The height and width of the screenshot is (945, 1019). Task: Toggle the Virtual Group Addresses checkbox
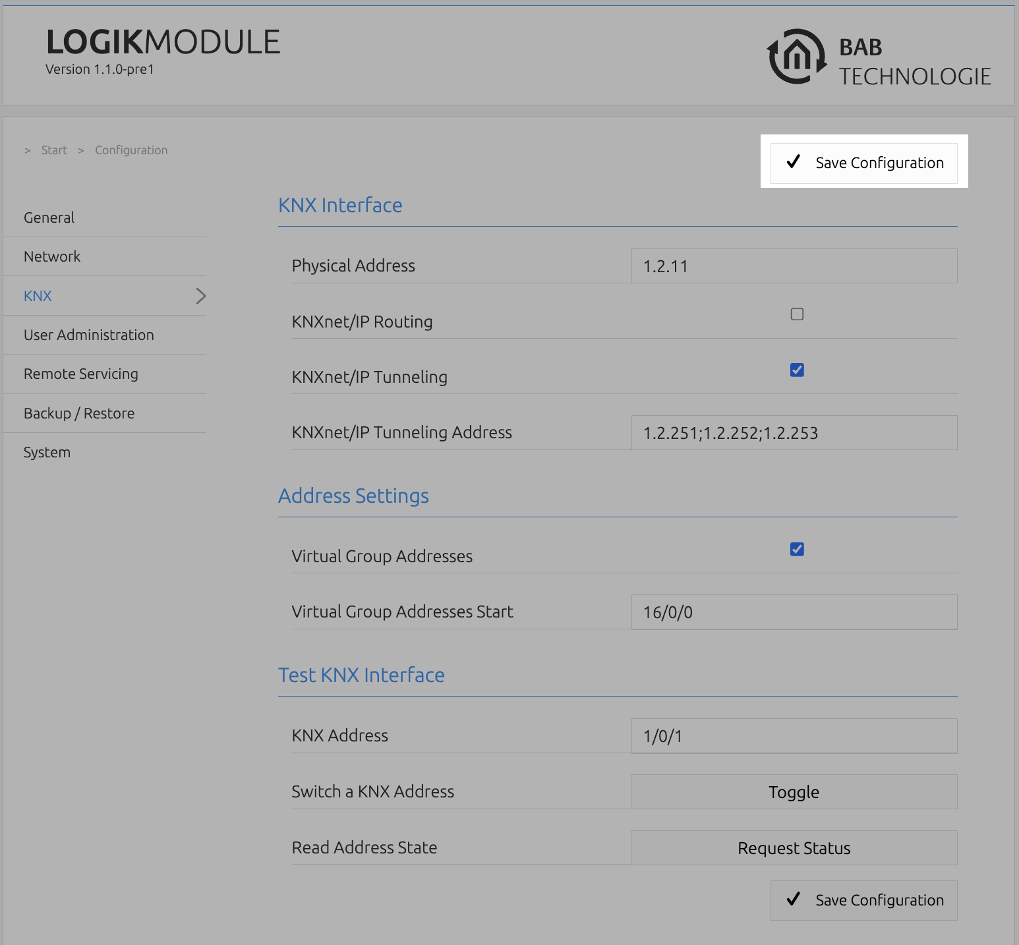797,549
